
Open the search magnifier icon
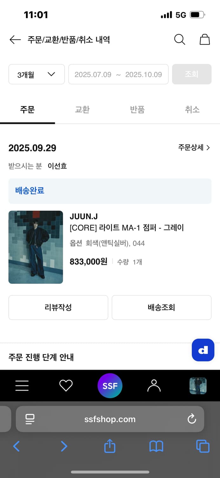[x=179, y=40]
